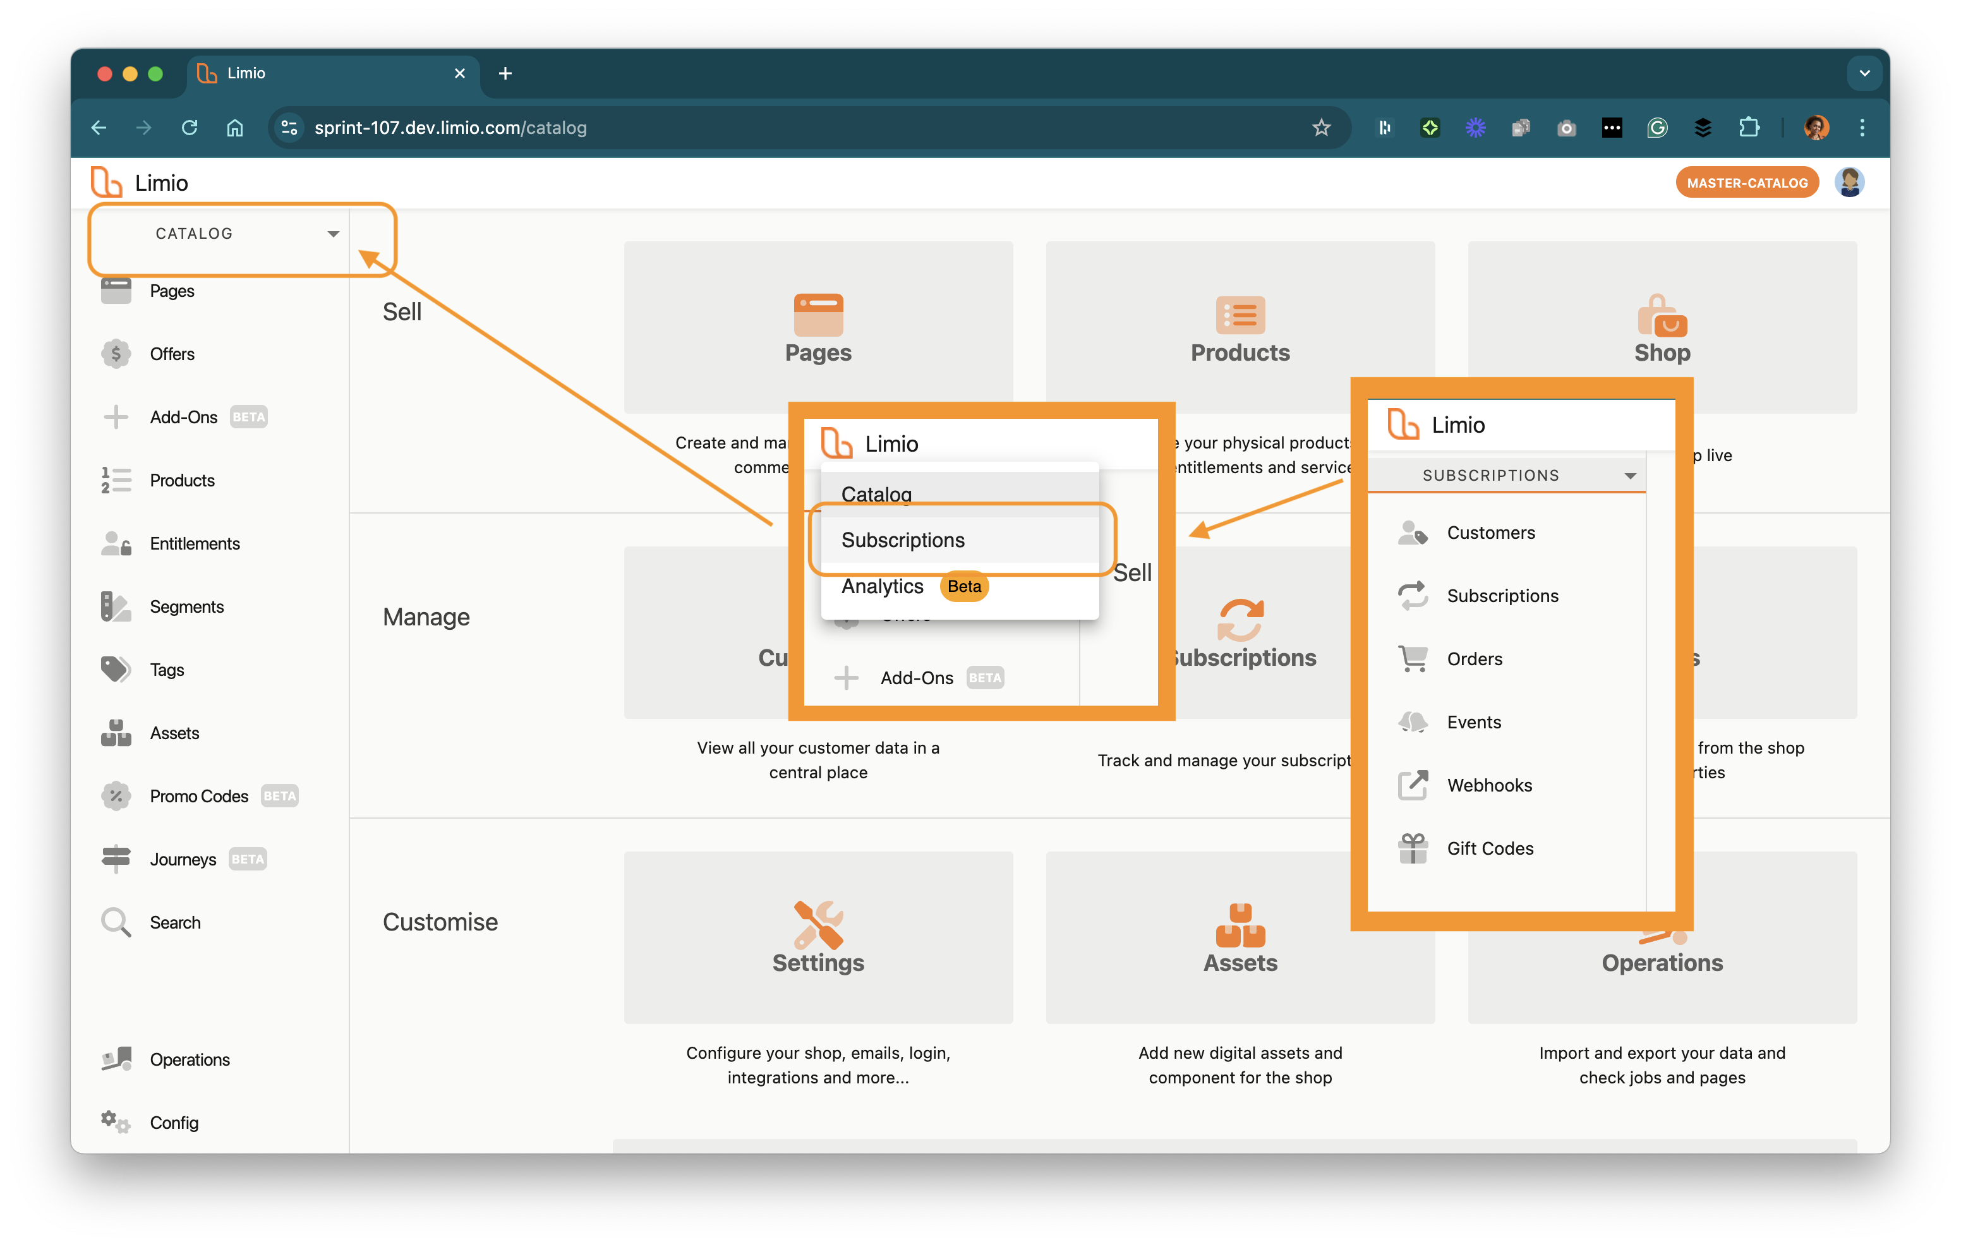
Task: Click the Config gears icon
Action: pyautogui.click(x=116, y=1123)
